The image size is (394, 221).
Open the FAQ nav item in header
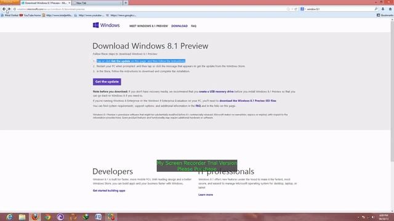(193, 26)
